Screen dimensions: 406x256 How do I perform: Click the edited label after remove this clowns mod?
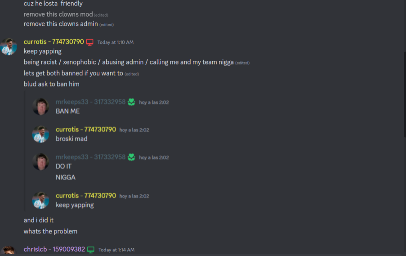(x=101, y=15)
